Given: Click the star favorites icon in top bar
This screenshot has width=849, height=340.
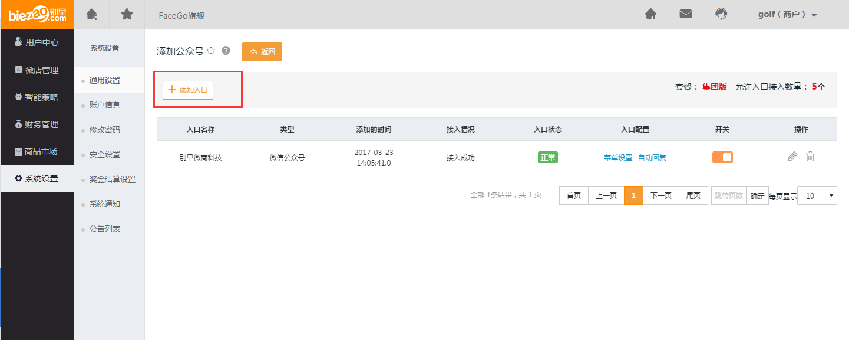Looking at the screenshot, I should point(127,14).
